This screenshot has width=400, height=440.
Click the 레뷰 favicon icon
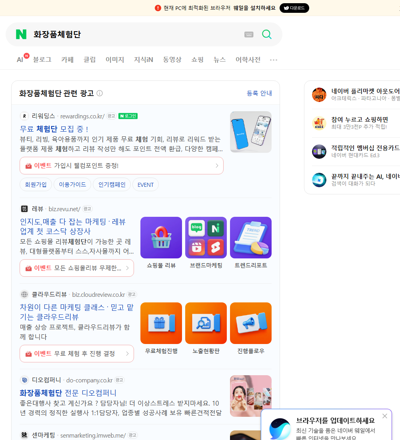coord(24,209)
